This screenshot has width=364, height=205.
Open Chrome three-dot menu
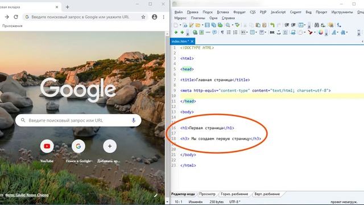(x=164, y=17)
